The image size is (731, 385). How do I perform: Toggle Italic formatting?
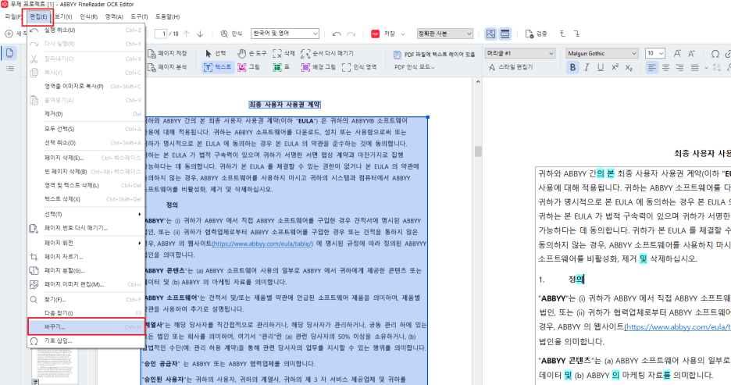(587, 67)
